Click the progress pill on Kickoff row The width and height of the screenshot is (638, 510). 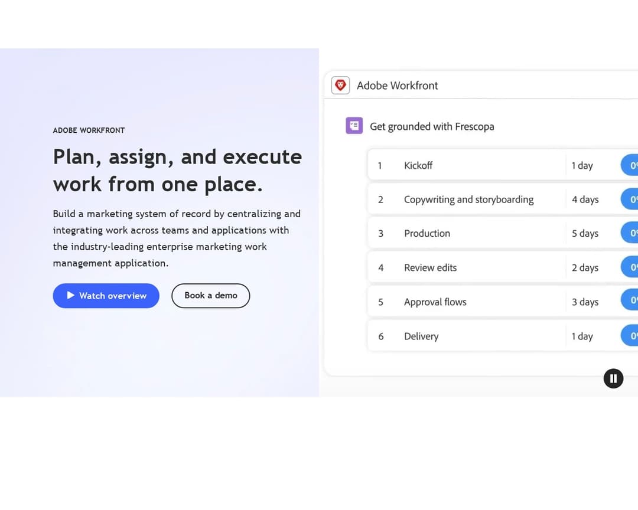pyautogui.click(x=630, y=165)
